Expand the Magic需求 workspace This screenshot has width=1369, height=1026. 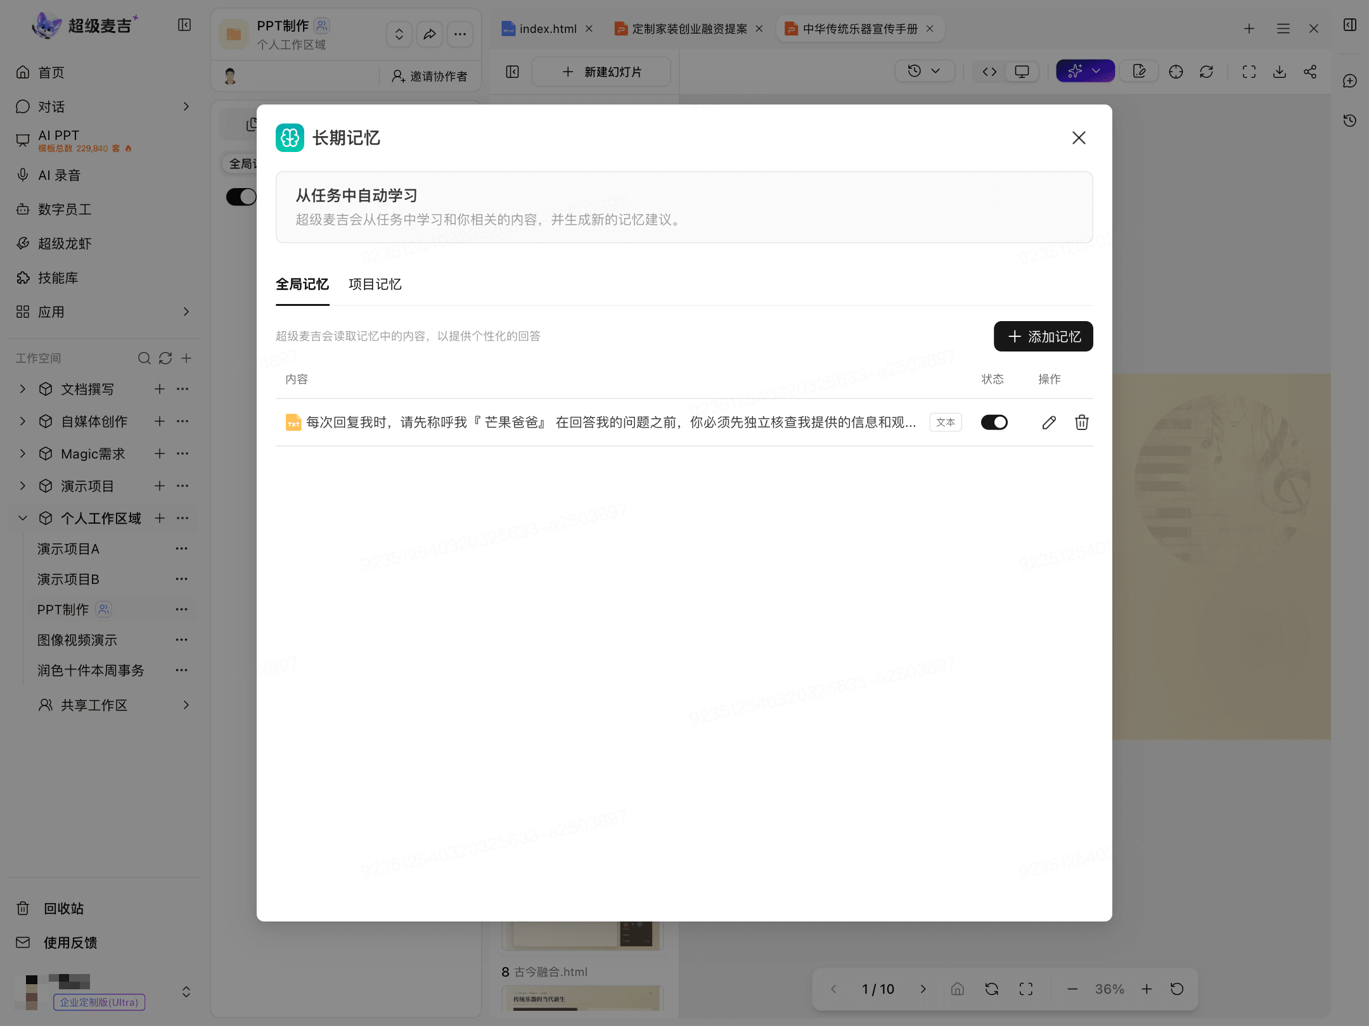(23, 453)
